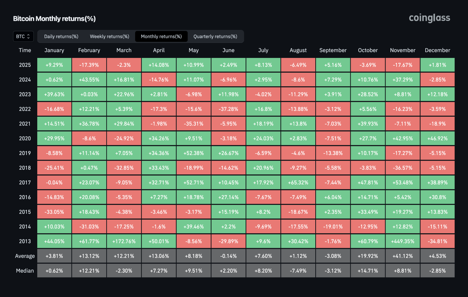Screen dimensions: 468x297
Task: Click the BTC selector up-down arrows
Action: click(28, 36)
